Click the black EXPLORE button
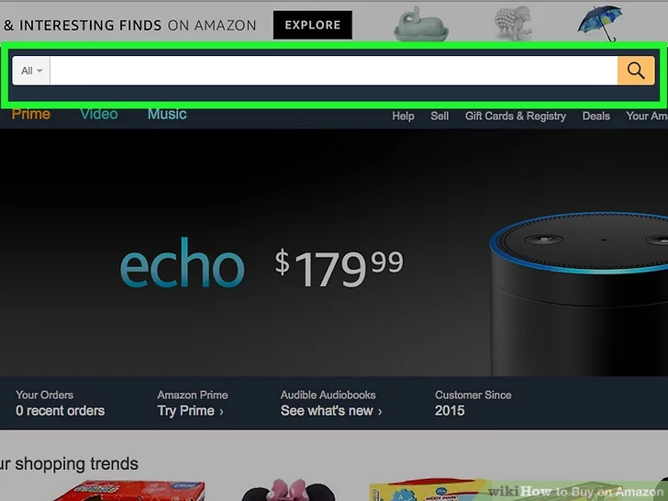The width and height of the screenshot is (668, 501). pos(313,25)
